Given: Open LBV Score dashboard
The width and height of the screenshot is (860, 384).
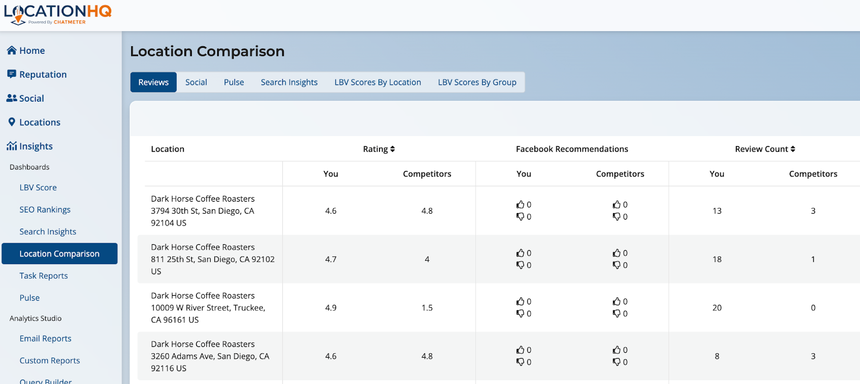Looking at the screenshot, I should coord(38,188).
